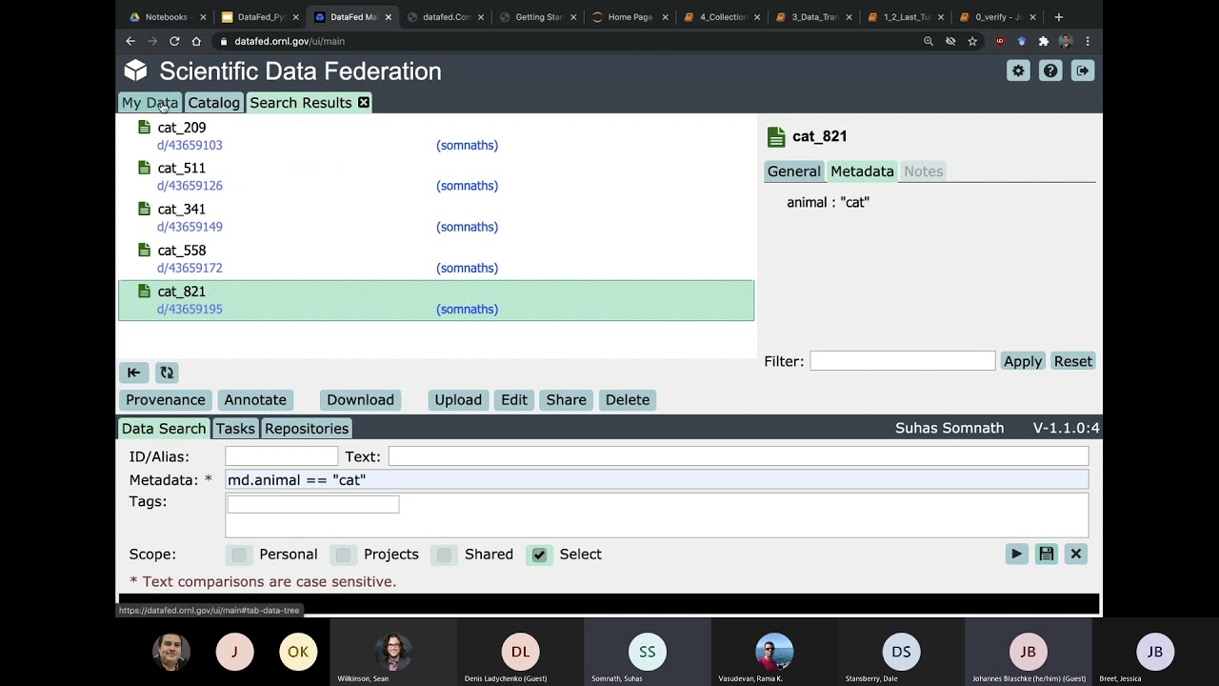The image size is (1219, 686).
Task: Toggle the Personal scope checkbox
Action: tap(239, 555)
